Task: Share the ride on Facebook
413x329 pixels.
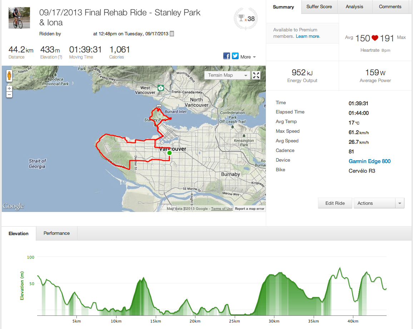Action: 227,56
